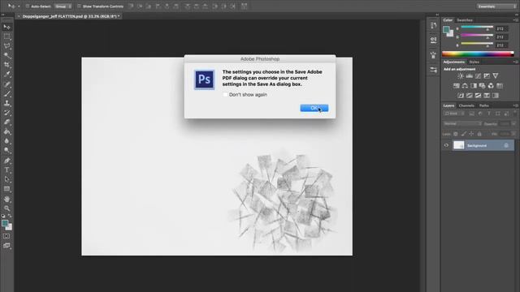
Task: Select the Hand tool
Action: click(x=7, y=199)
